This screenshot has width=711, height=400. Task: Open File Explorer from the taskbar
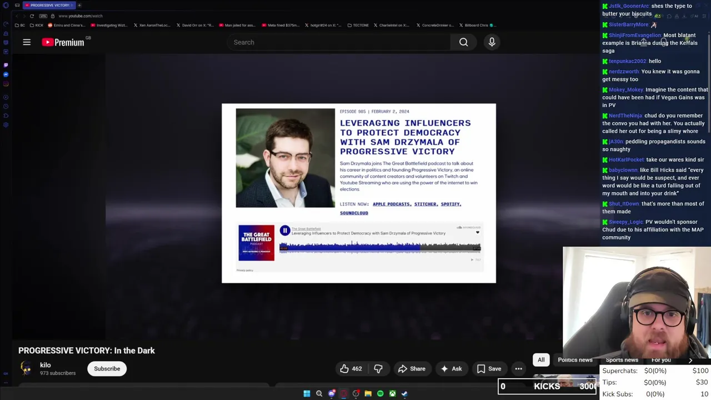(x=368, y=394)
